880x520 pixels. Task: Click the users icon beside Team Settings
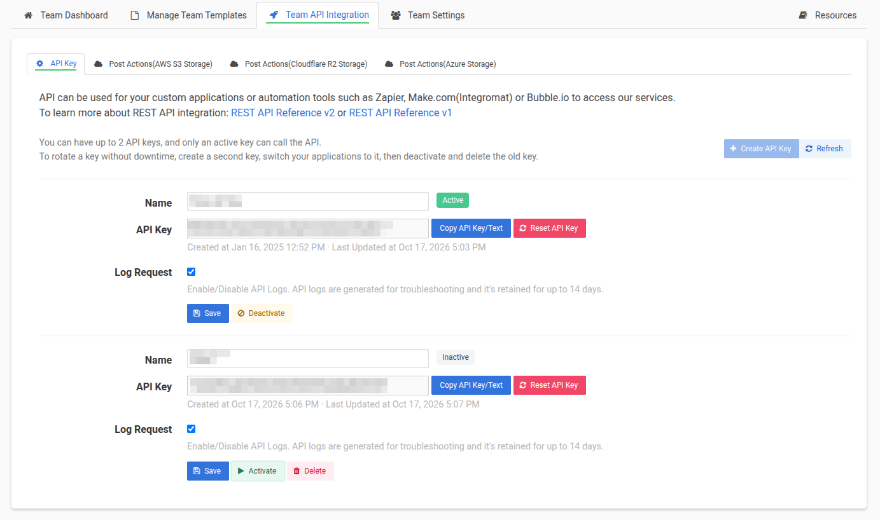[x=396, y=15]
